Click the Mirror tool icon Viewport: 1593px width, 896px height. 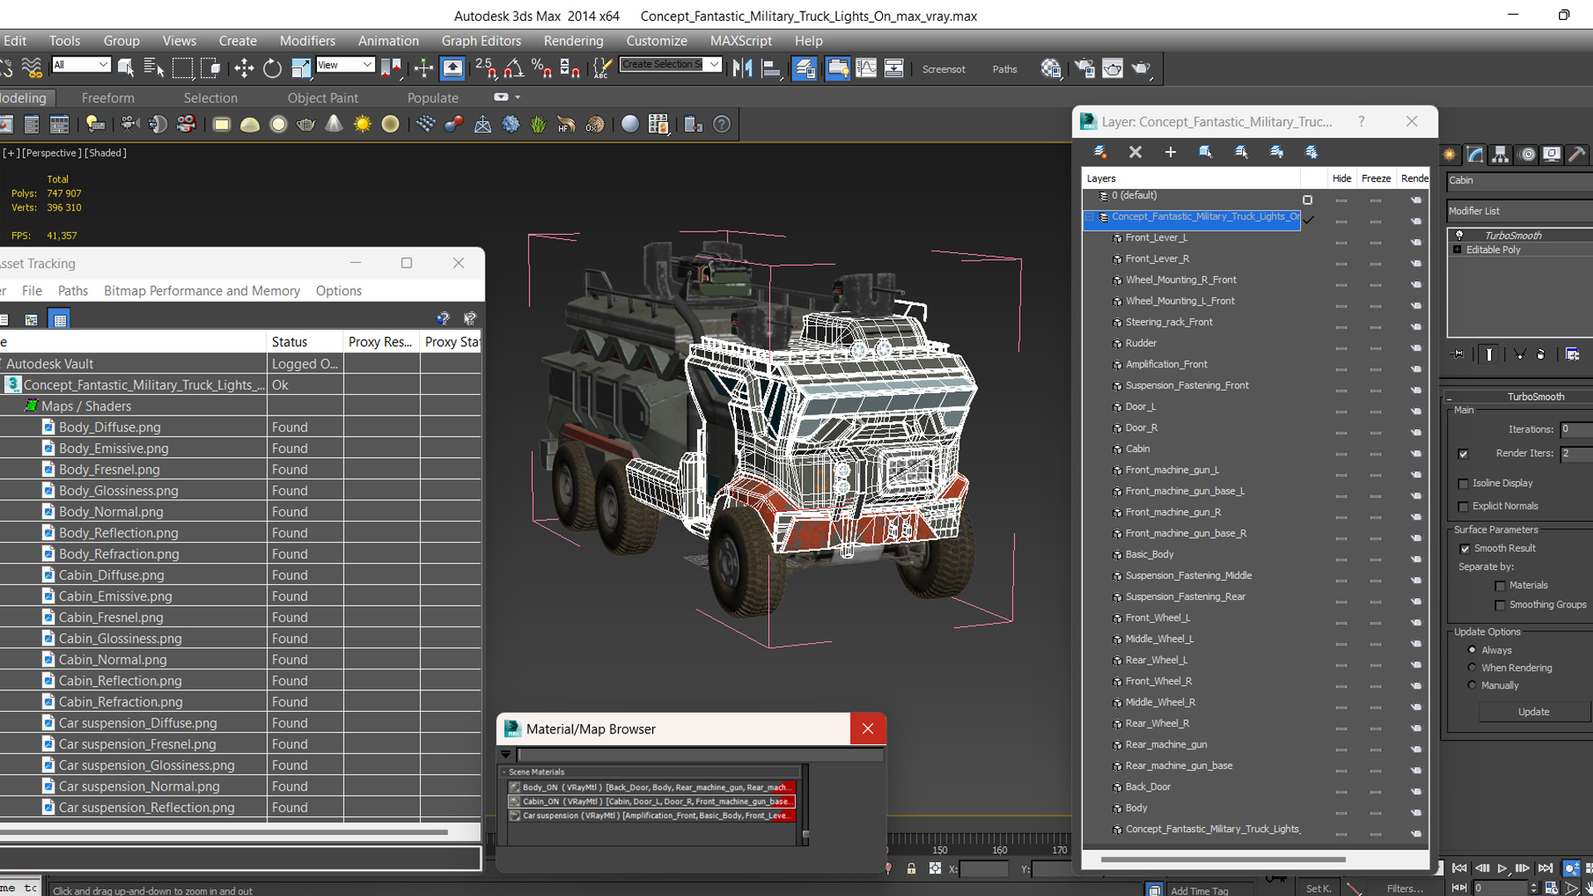pos(743,69)
